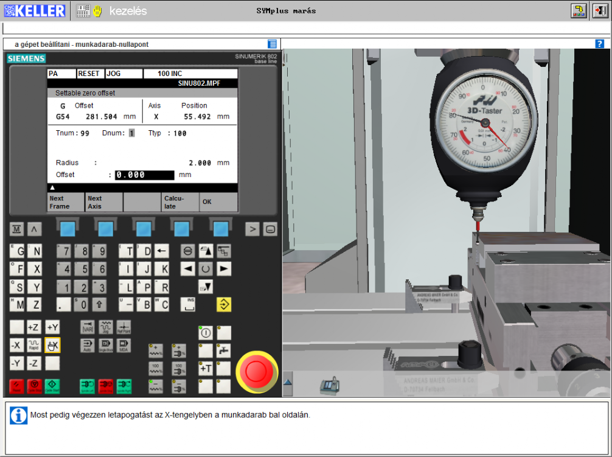This screenshot has height=457, width=612.
Task: Toggle the key with circled I symbol
Action: 206,332
